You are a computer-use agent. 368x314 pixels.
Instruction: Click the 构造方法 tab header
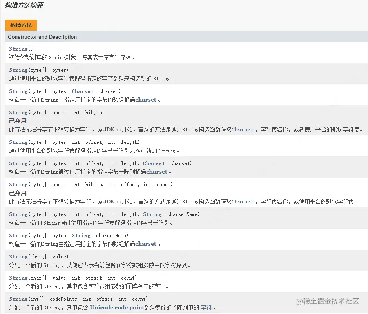click(21, 25)
